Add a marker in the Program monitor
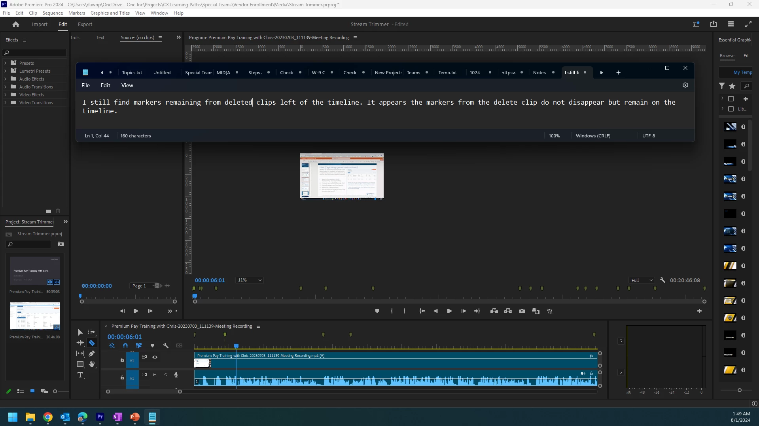Image resolution: width=759 pixels, height=426 pixels. [377, 311]
